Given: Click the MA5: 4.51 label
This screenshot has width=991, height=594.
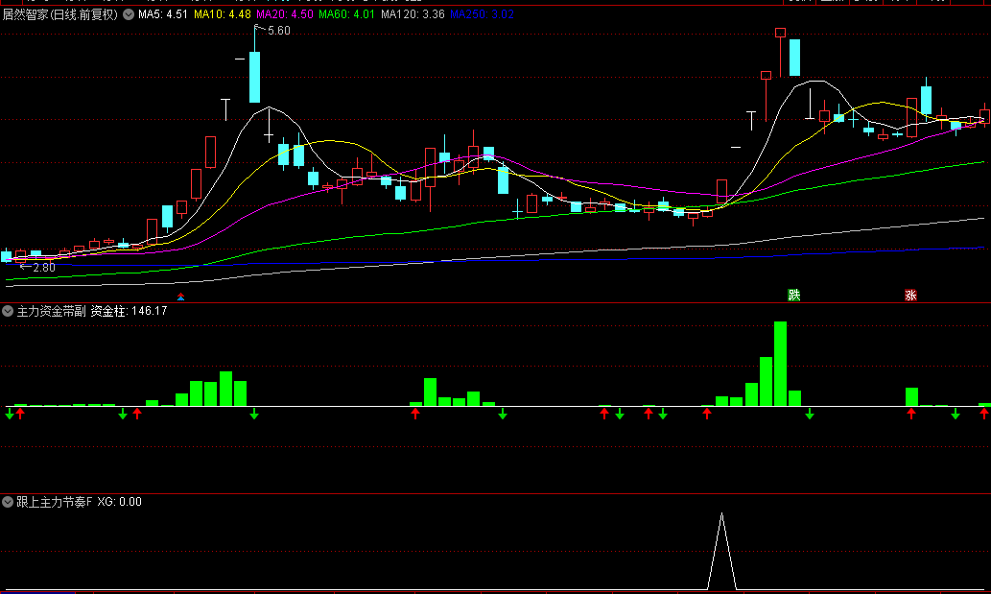Looking at the screenshot, I should [163, 14].
